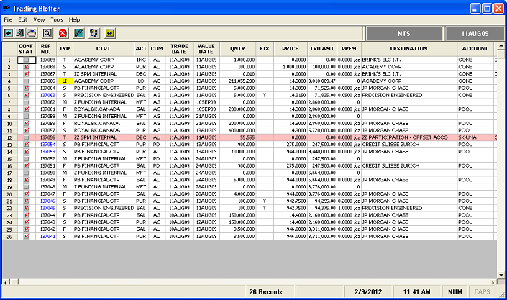Viewport: 507px width, 300px height.
Task: Click the 26 Records status field
Action: coord(270,291)
